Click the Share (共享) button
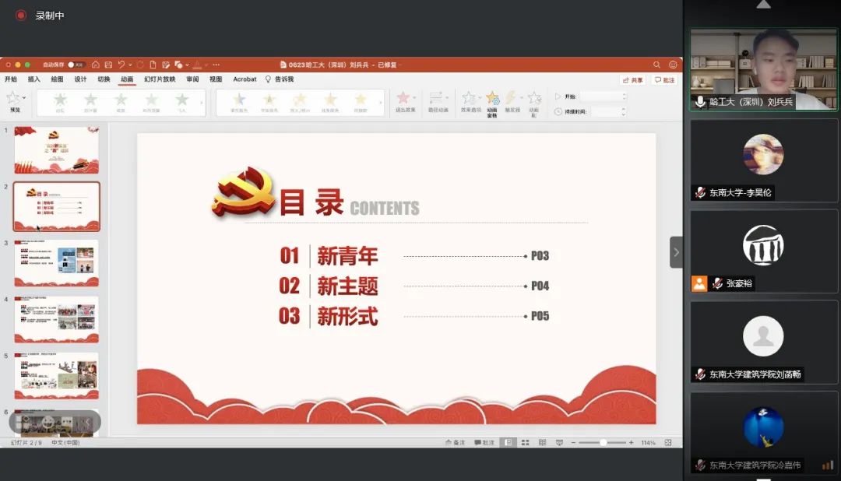The height and width of the screenshot is (481, 841). click(x=633, y=79)
